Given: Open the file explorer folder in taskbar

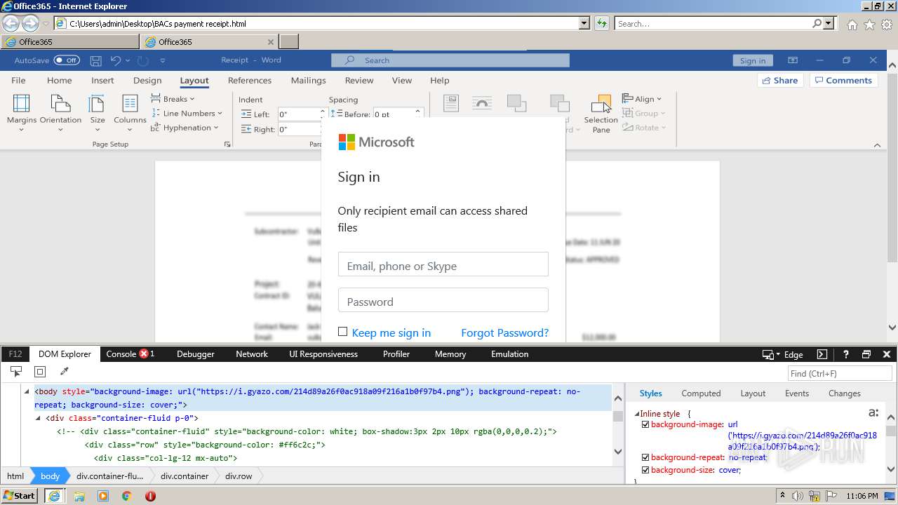Looking at the screenshot, I should pos(79,496).
